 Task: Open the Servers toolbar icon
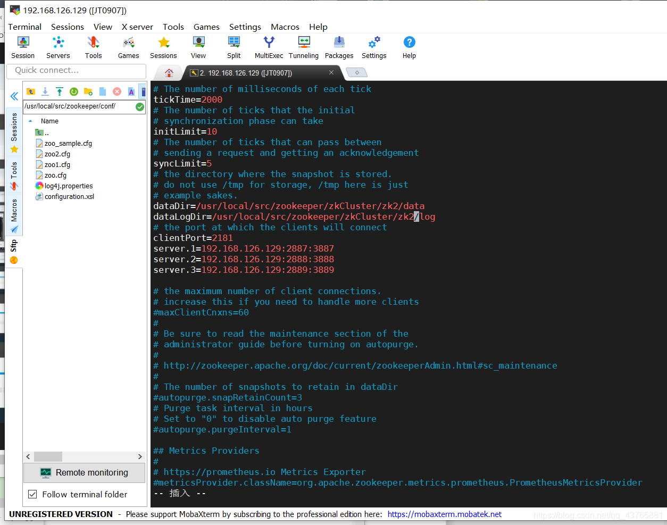[x=58, y=47]
